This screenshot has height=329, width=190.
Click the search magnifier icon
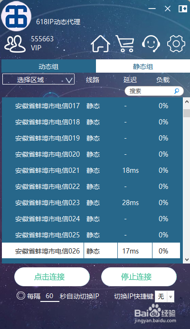point(177,91)
